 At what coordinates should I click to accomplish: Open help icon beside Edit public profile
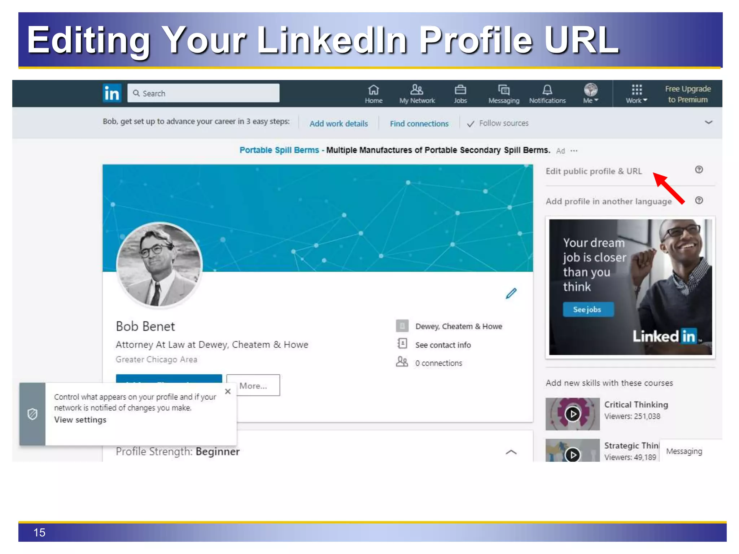(699, 170)
